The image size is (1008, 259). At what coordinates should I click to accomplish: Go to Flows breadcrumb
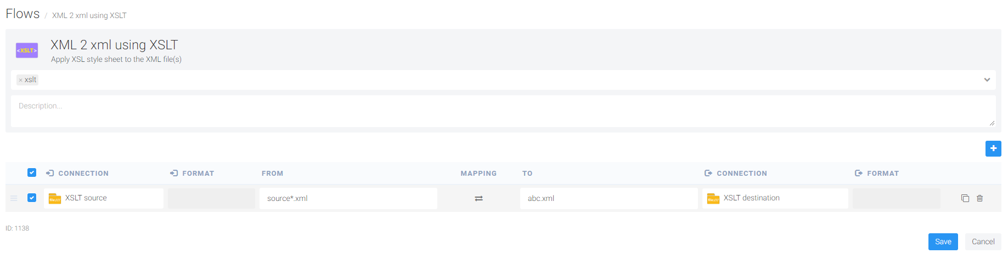coord(22,14)
